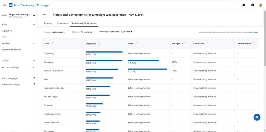The width and height of the screenshot is (266, 132).
Task: Open the chat support bubble
Action: [257, 117]
